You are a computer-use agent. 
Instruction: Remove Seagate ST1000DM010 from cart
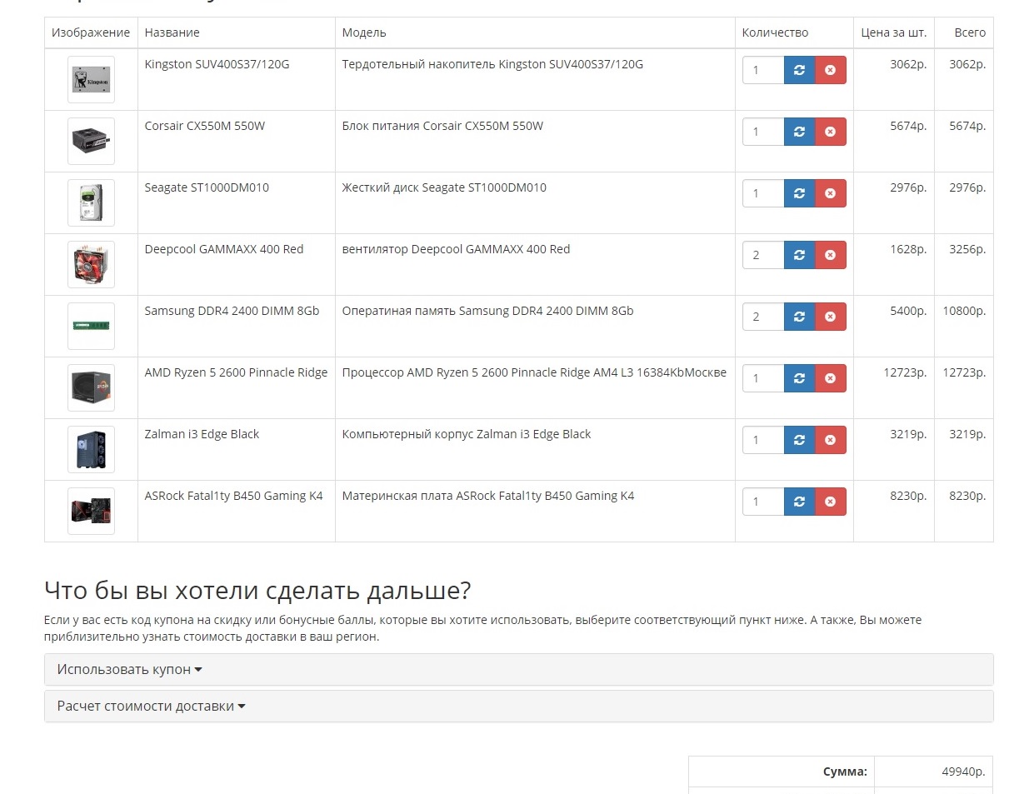point(831,193)
